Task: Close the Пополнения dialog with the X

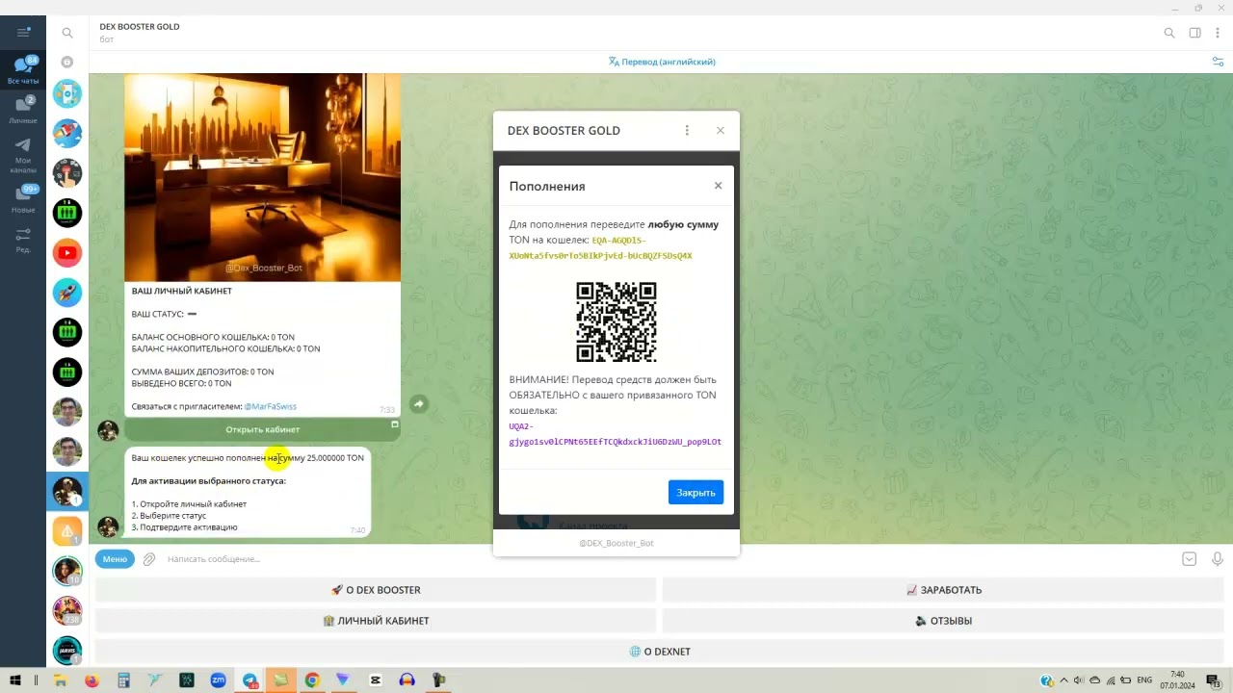Action: click(x=718, y=186)
